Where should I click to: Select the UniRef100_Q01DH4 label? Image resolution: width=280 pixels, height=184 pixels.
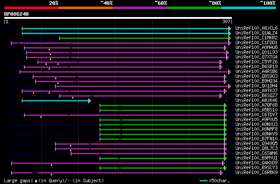[256, 86]
